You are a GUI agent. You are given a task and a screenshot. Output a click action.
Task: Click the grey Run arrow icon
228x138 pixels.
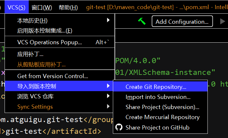[x=222, y=21]
